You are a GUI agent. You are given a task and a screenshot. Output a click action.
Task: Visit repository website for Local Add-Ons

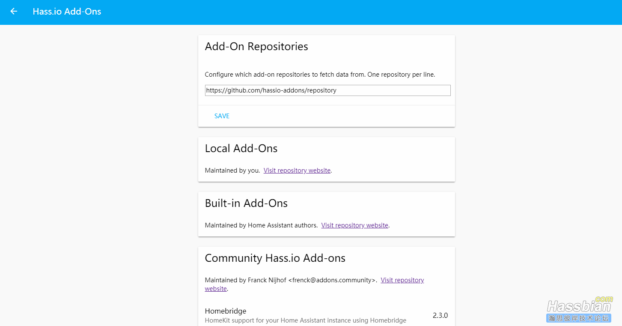[297, 170]
